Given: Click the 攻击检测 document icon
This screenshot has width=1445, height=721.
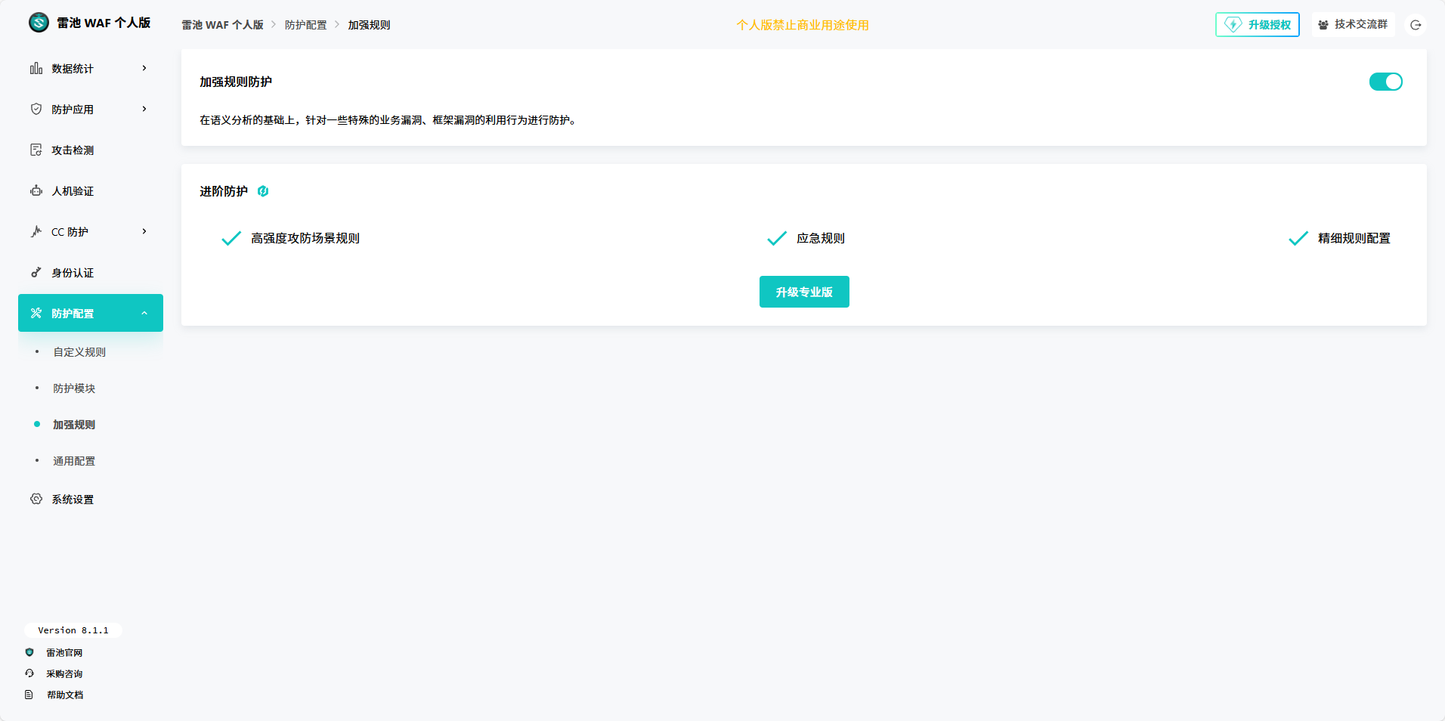Looking at the screenshot, I should (x=36, y=150).
